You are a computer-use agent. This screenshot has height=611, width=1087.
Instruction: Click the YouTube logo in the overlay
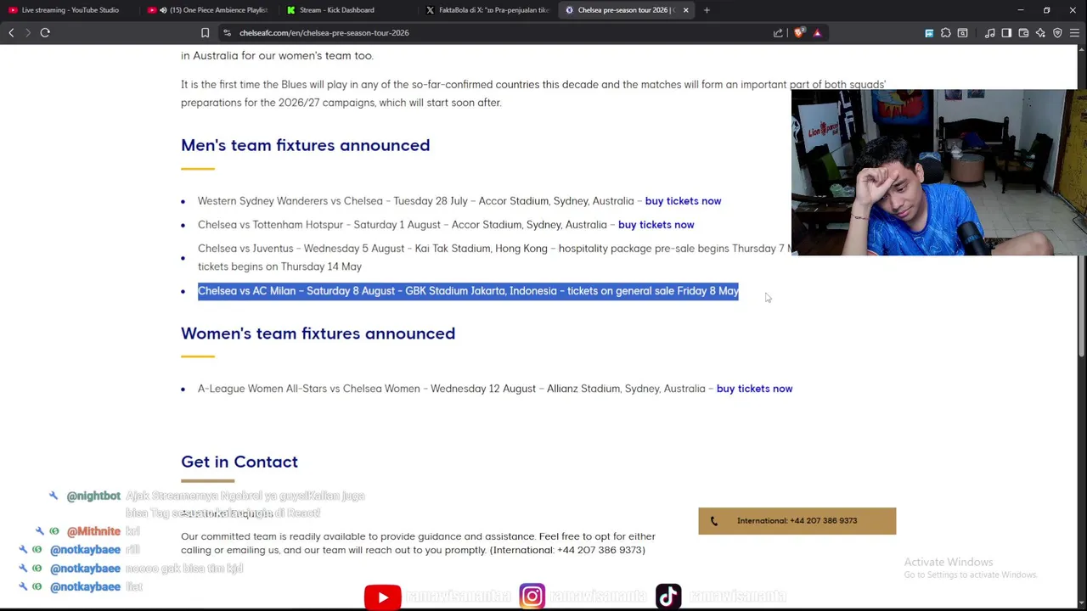[382, 597]
